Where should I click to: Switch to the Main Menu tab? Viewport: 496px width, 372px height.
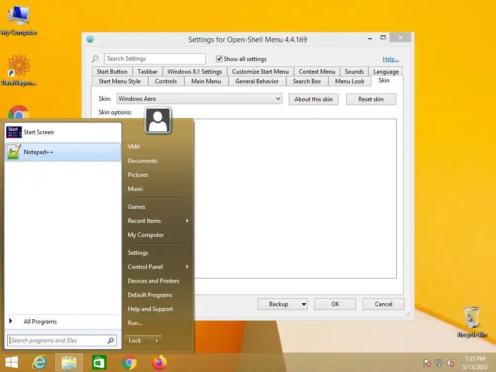click(206, 81)
